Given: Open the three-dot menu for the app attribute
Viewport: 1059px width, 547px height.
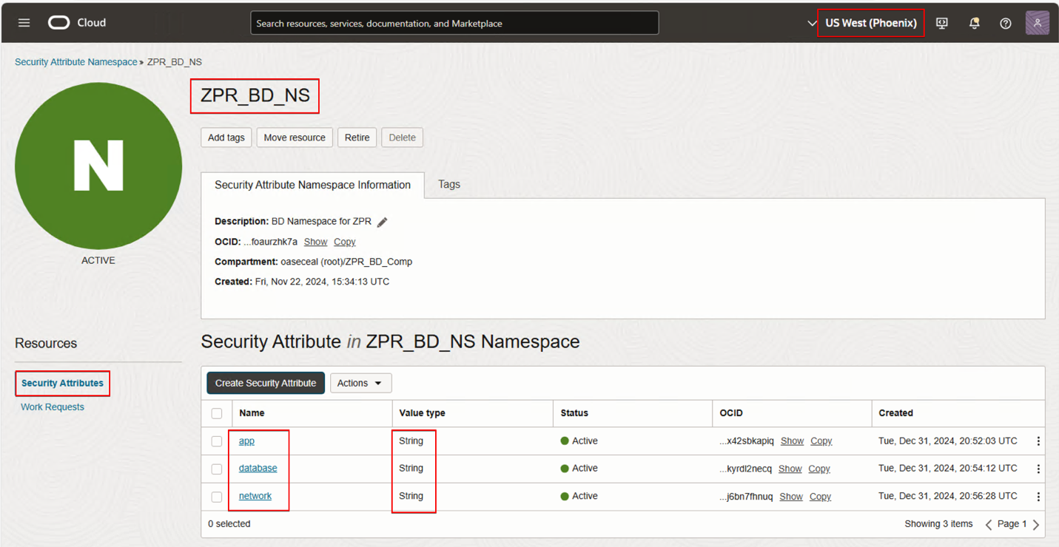Looking at the screenshot, I should pyautogui.click(x=1038, y=441).
